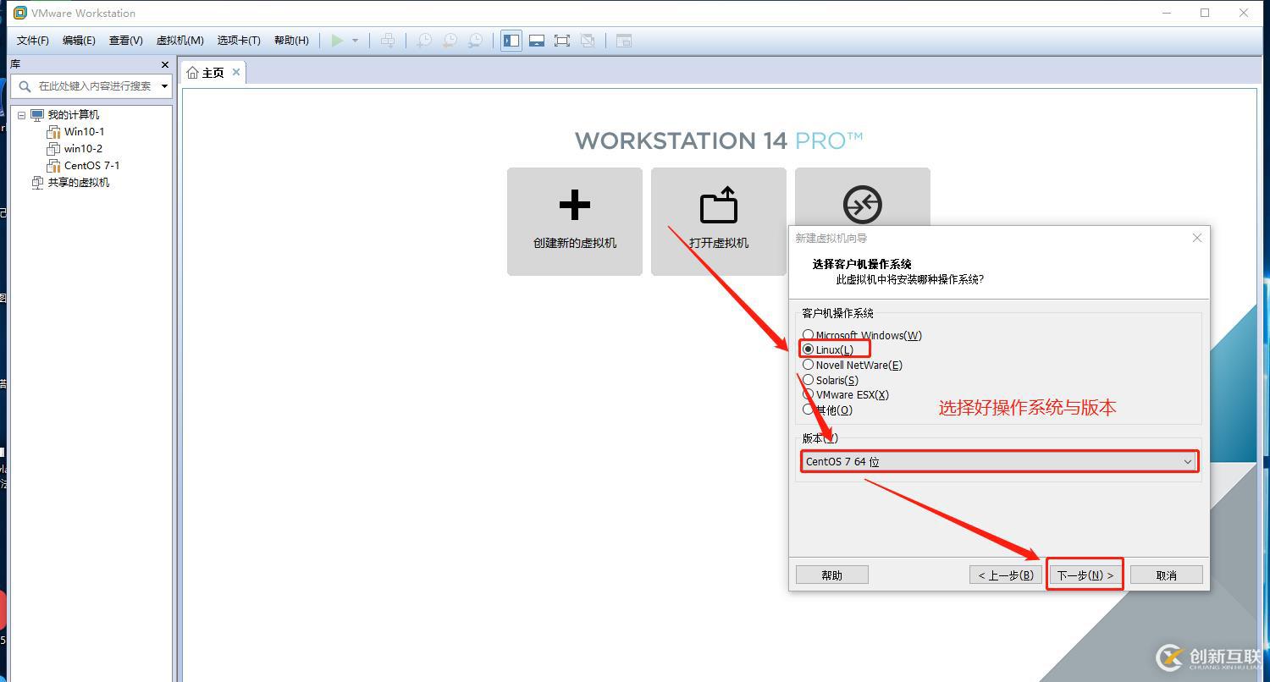The width and height of the screenshot is (1270, 682).
Task: Open the 选项卡(T) menu
Action: [x=239, y=41]
